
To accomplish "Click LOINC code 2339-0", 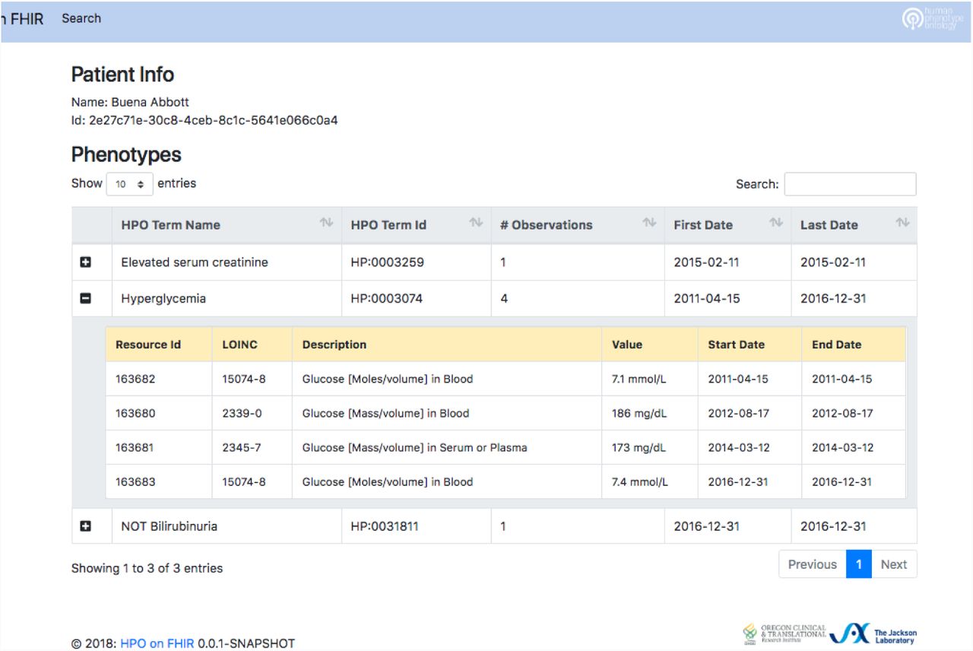I will [x=242, y=414].
